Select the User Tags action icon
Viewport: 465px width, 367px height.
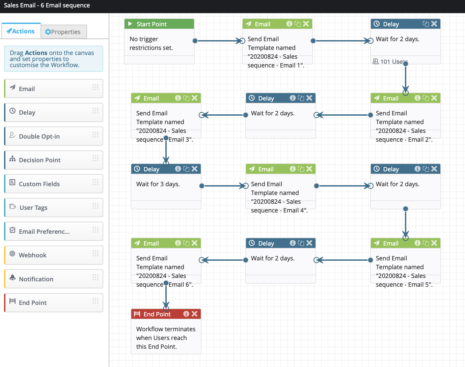(x=13, y=206)
